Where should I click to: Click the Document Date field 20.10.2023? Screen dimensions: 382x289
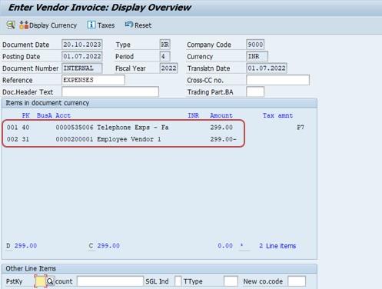(x=82, y=45)
